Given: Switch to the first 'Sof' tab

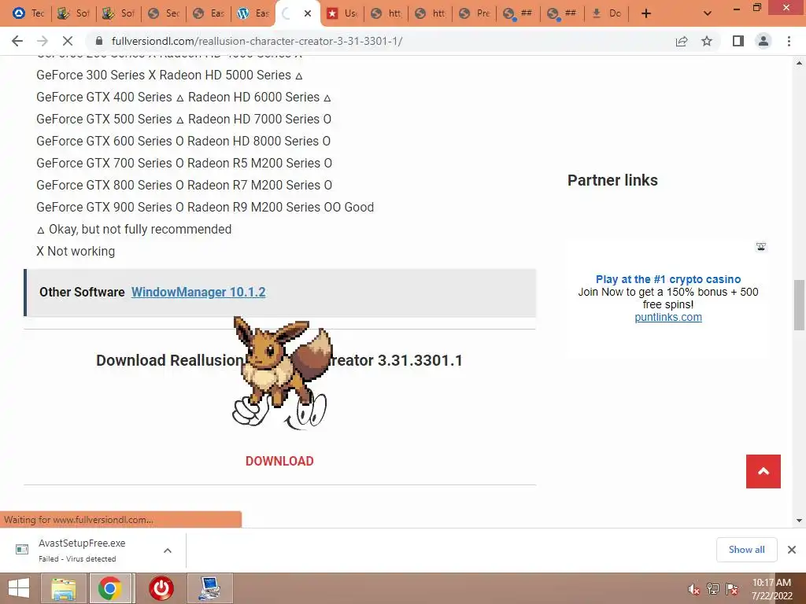Looking at the screenshot, I should pyautogui.click(x=73, y=13).
